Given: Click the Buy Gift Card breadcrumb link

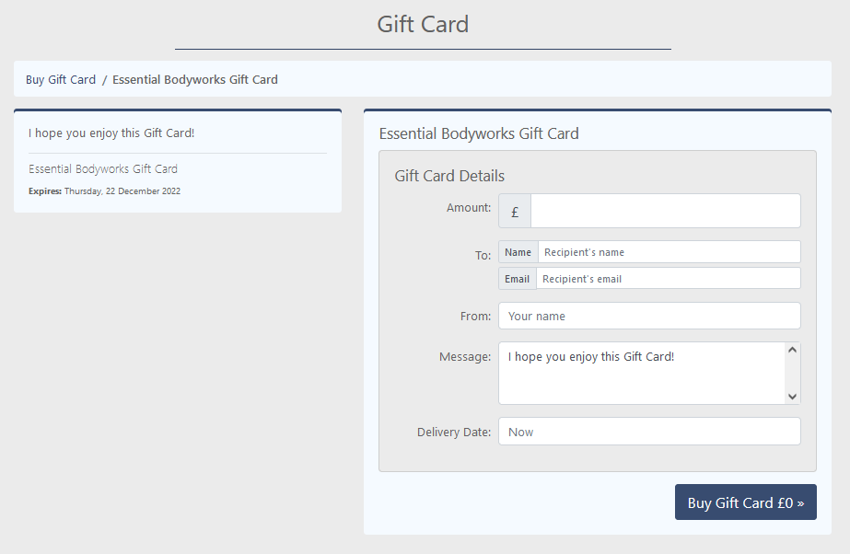Looking at the screenshot, I should coord(61,80).
